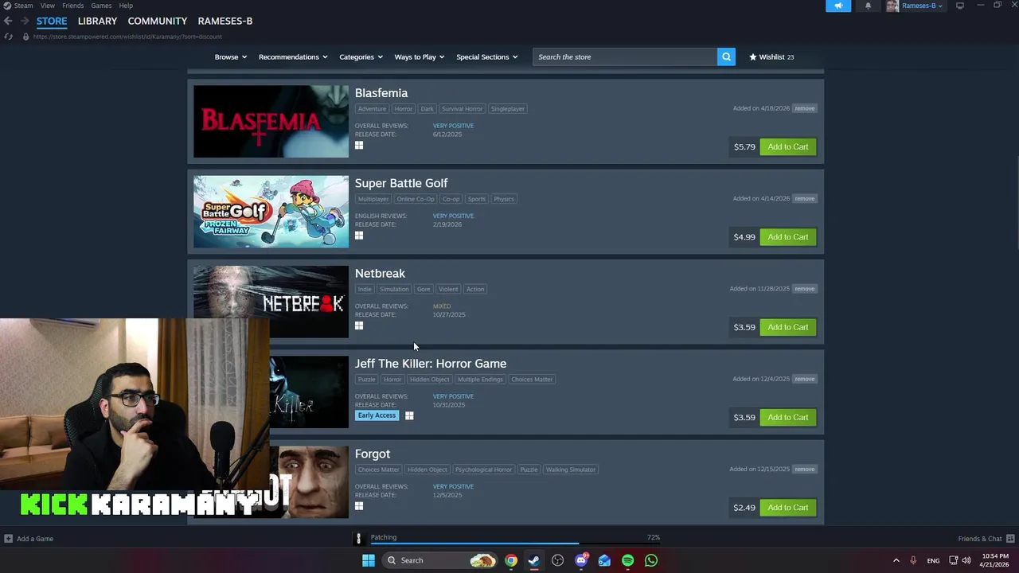Open the Friends menu

[72, 6]
